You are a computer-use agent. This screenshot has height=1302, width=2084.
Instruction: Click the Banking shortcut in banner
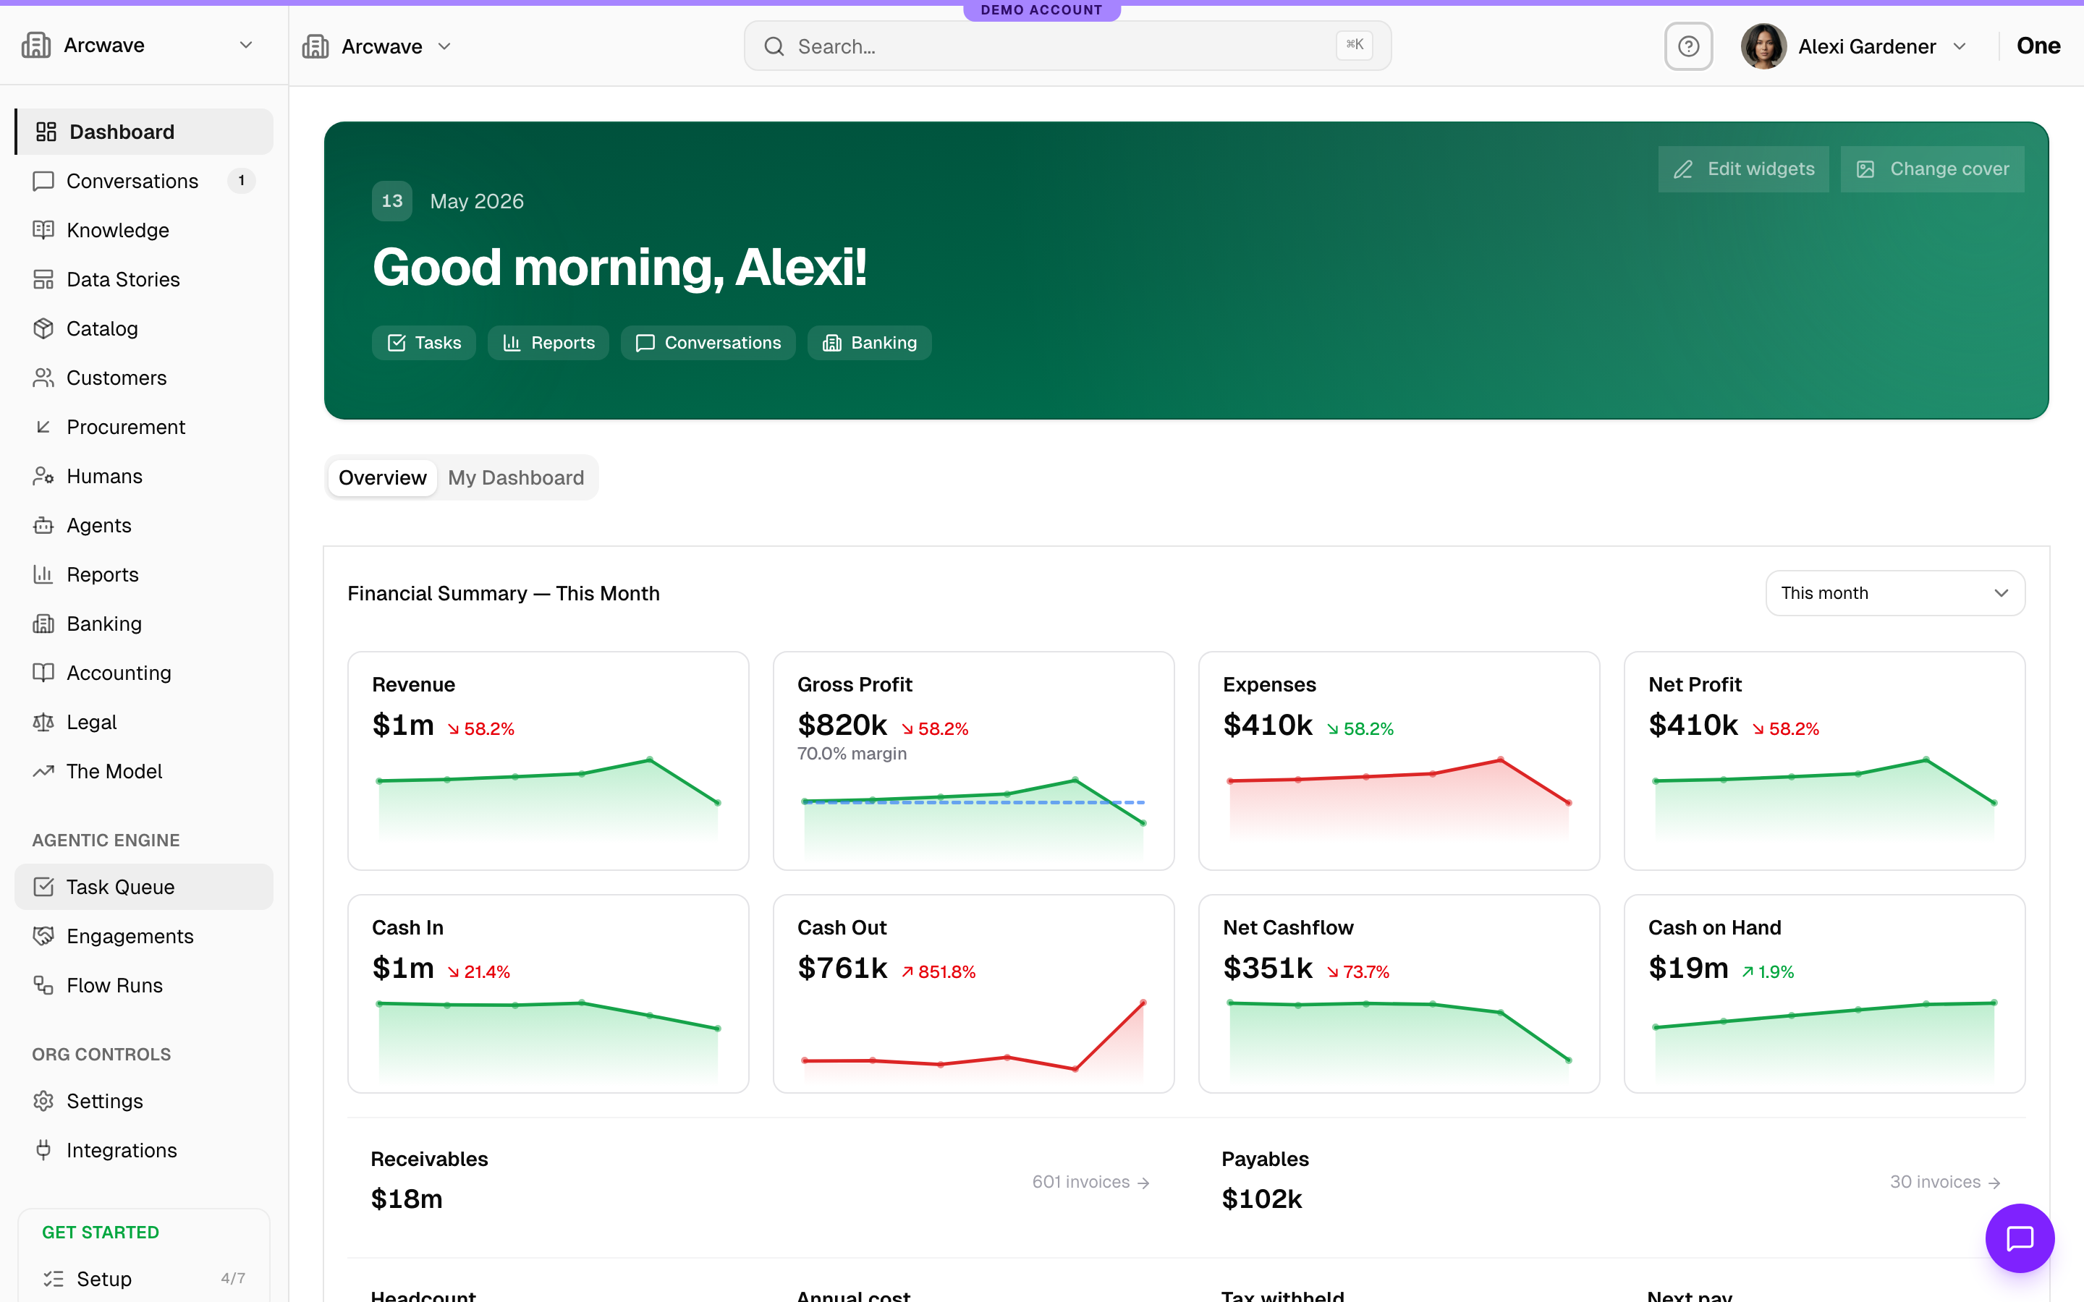(870, 343)
